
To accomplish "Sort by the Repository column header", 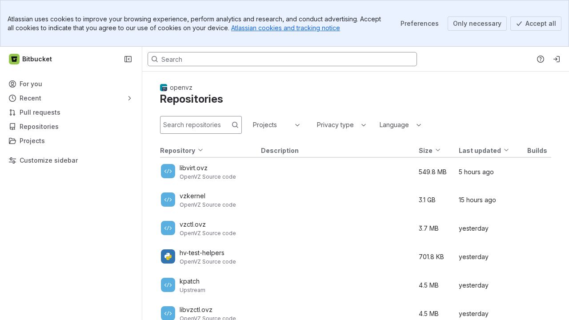I will [x=181, y=151].
